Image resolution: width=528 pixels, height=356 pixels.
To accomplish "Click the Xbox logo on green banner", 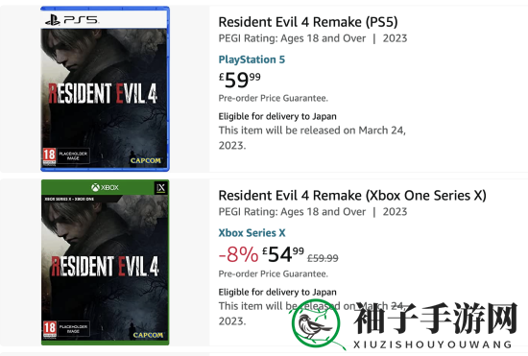I will pos(105,187).
